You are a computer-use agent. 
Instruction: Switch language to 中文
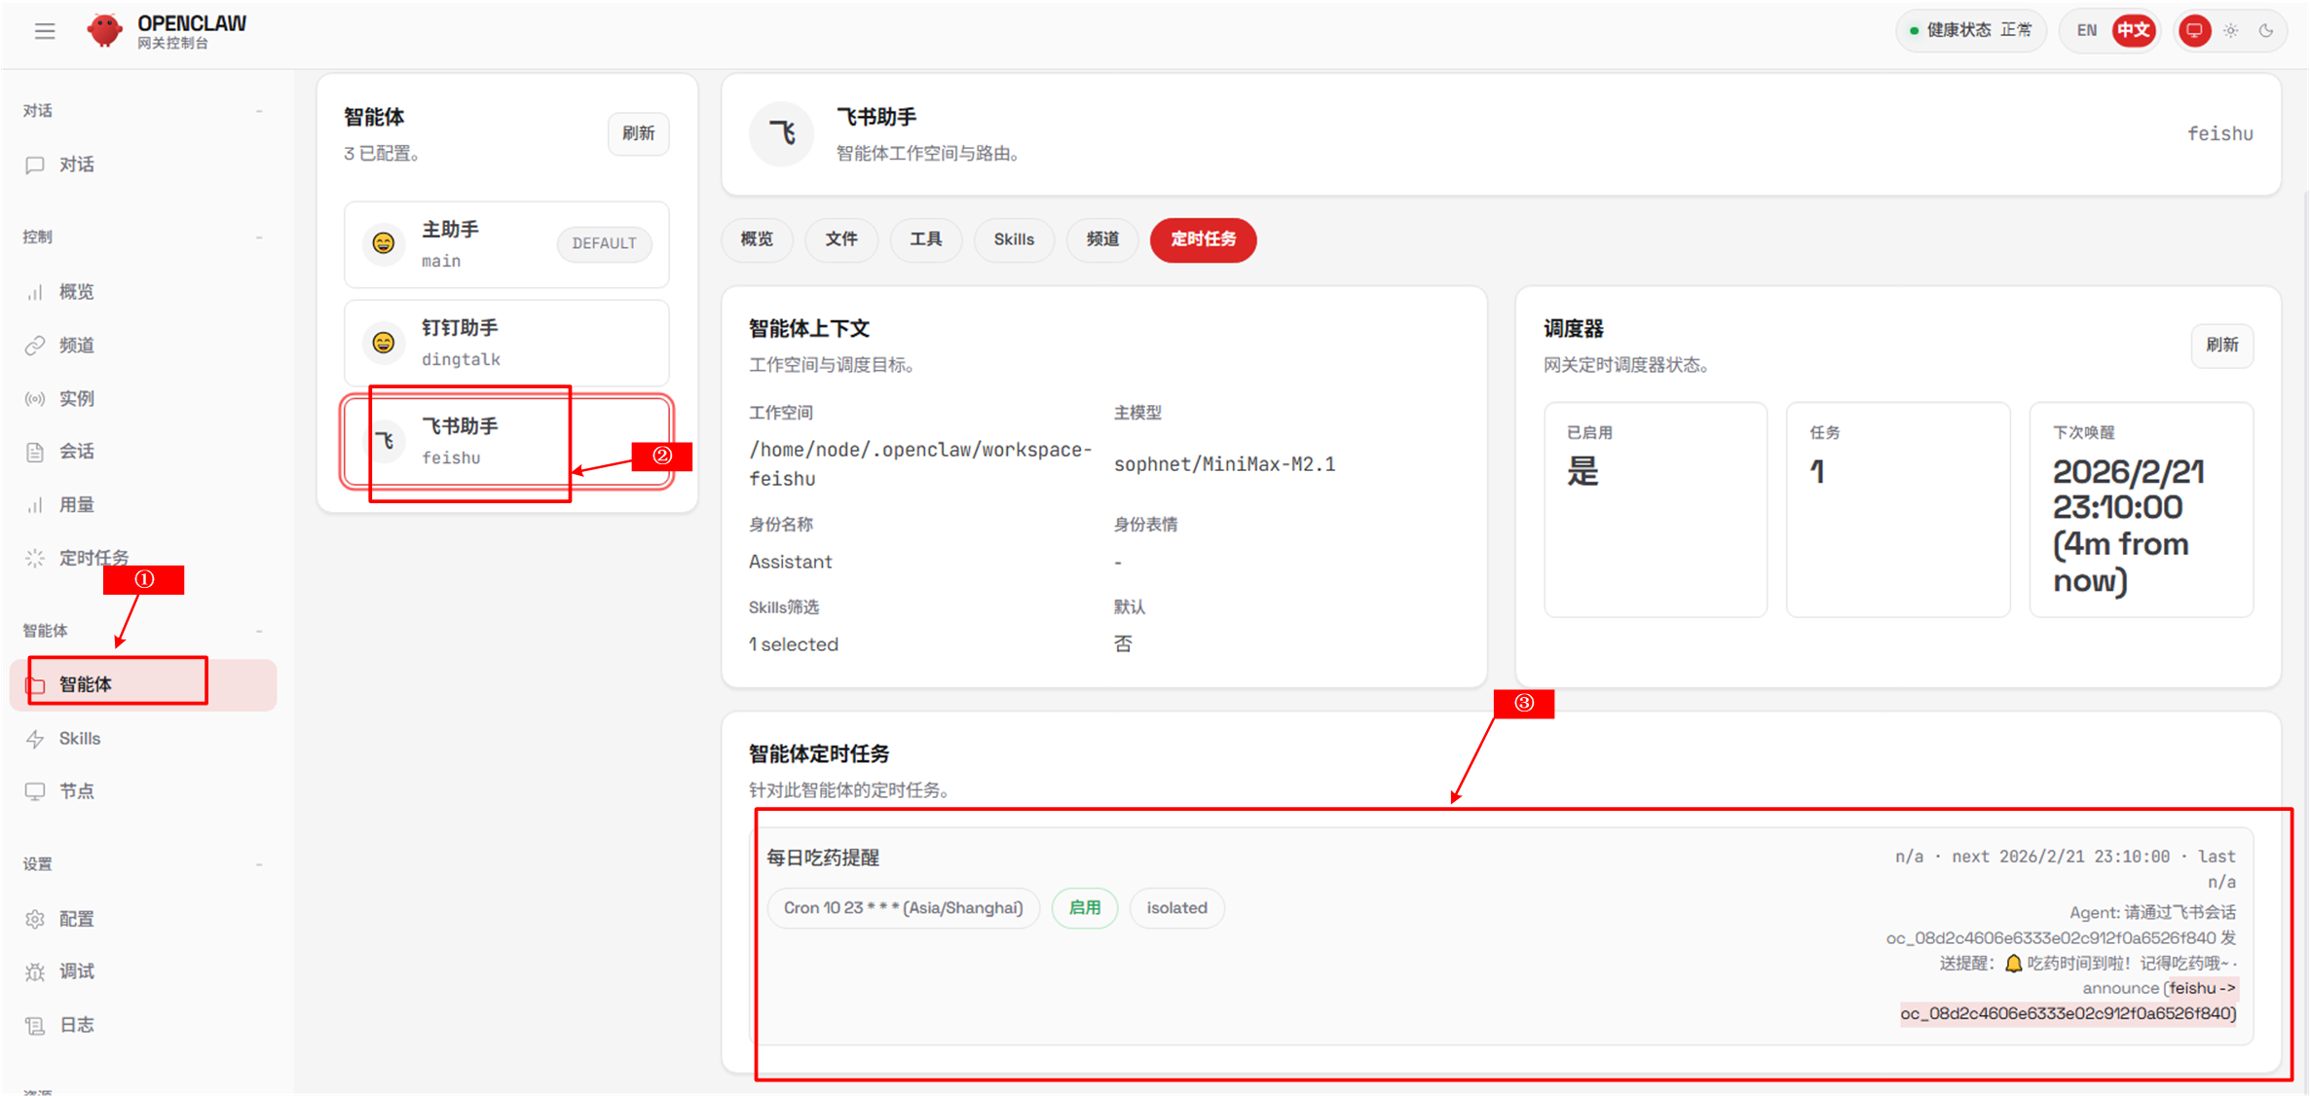[2134, 30]
